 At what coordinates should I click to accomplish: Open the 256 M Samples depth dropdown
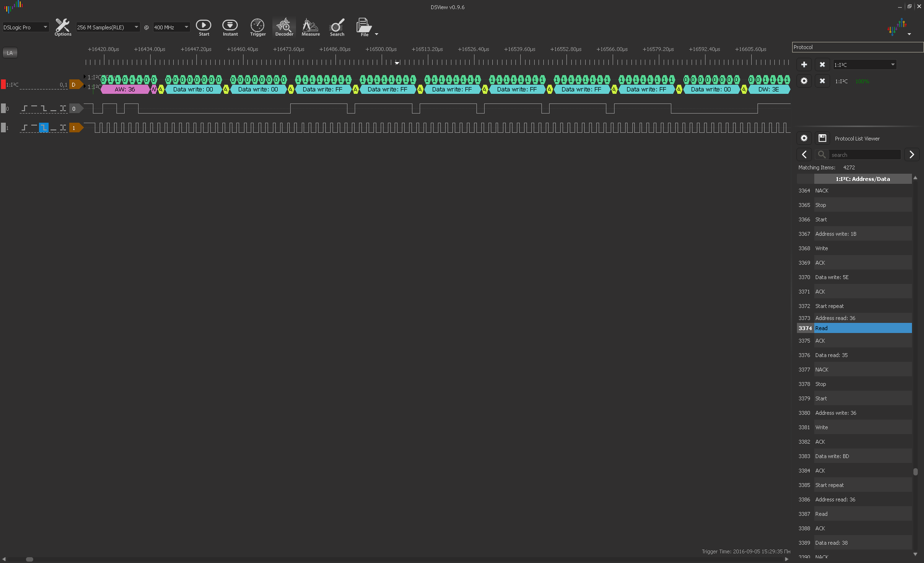(x=108, y=27)
